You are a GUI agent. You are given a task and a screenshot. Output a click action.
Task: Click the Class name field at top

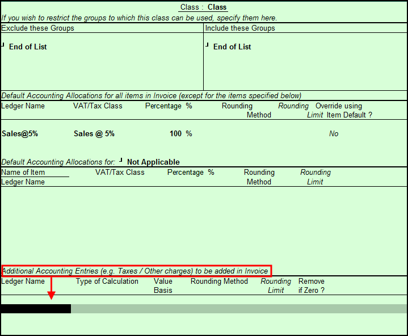point(217,7)
